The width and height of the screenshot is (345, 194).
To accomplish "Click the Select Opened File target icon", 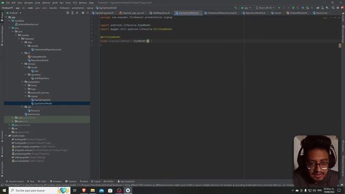I will click(x=67, y=13).
